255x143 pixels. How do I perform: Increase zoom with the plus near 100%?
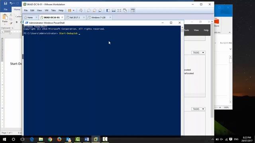pos(220,107)
